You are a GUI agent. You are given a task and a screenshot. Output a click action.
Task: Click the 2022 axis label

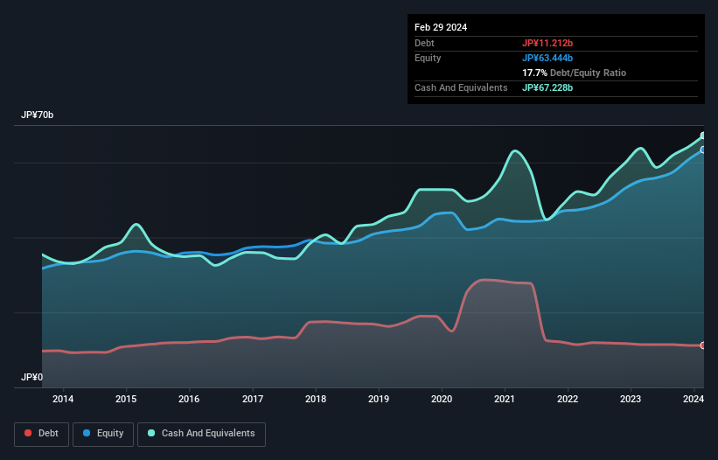(568, 399)
